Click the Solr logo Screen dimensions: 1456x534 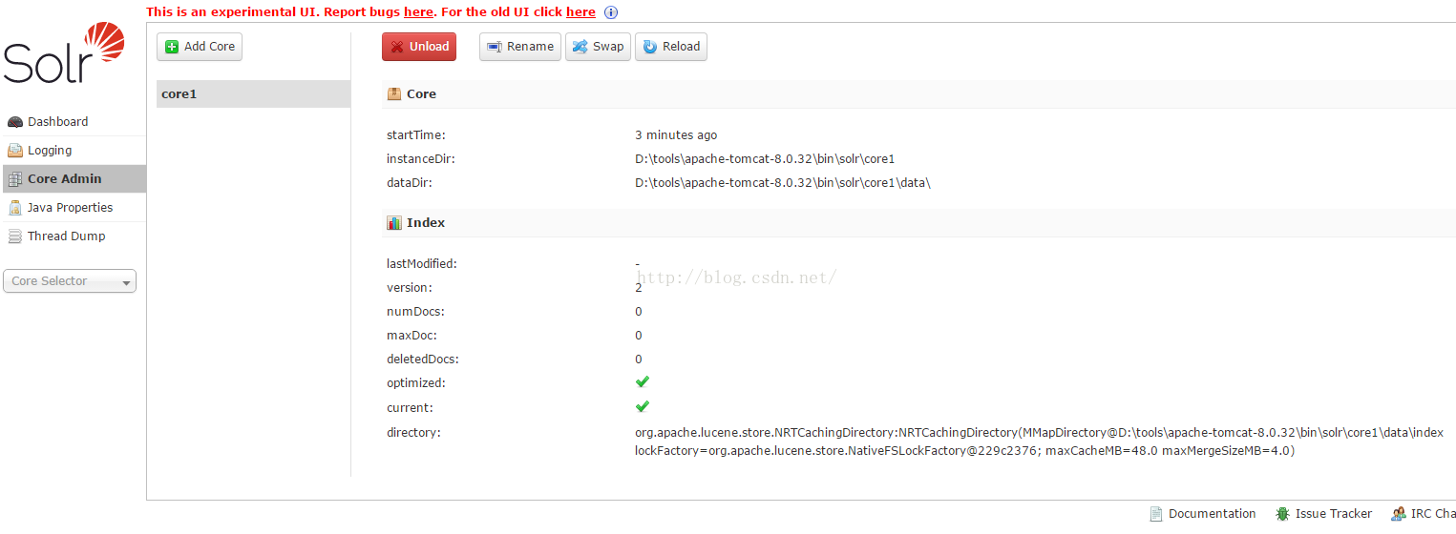point(64,54)
